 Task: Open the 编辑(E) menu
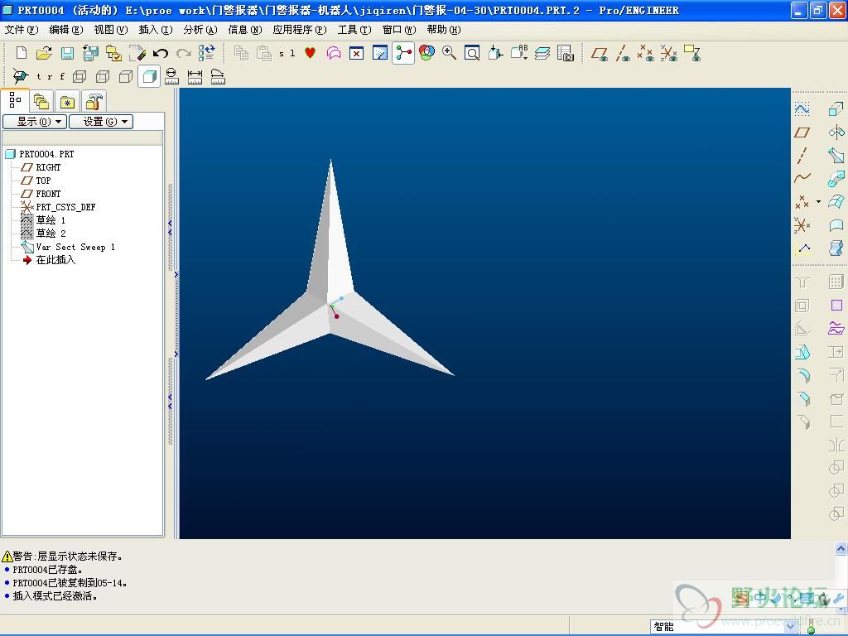[x=66, y=30]
